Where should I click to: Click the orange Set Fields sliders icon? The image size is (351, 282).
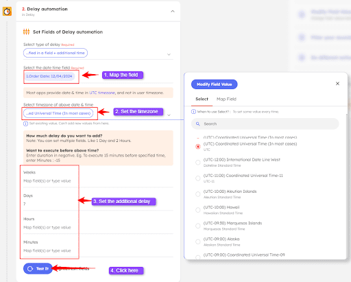click(x=26, y=32)
